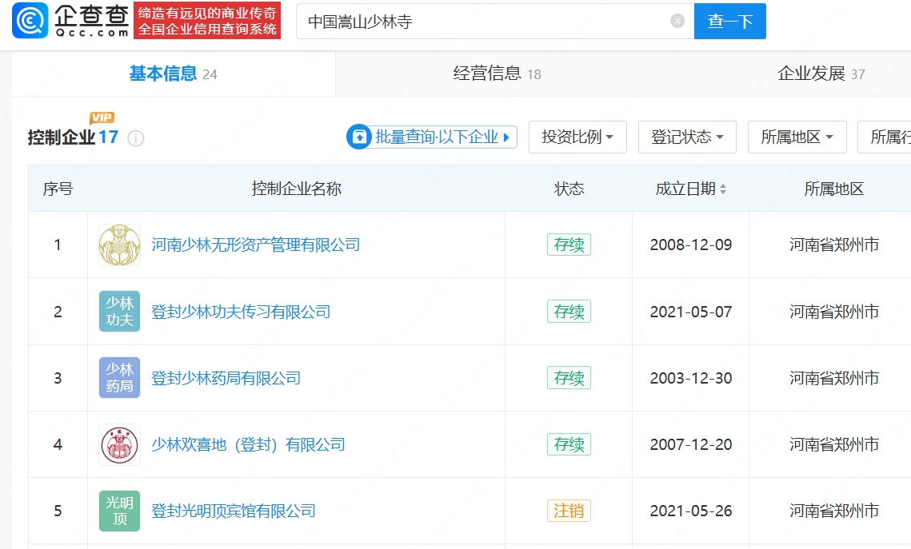911x549 pixels.
Task: Click the 批量查询 archive icon
Action: [x=360, y=137]
